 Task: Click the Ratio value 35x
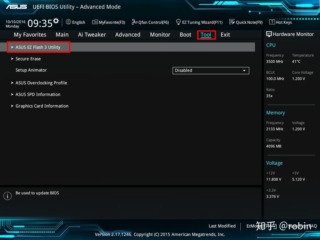(269, 96)
